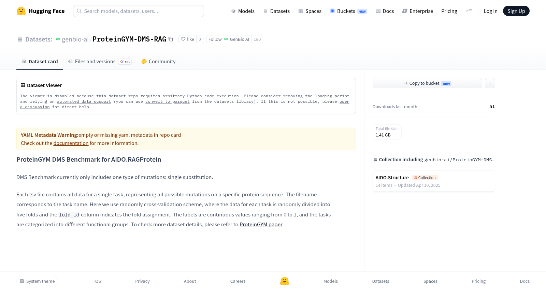Like the dataset with heart icon
Image resolution: width=546 pixels, height=293 pixels.
coord(187,39)
